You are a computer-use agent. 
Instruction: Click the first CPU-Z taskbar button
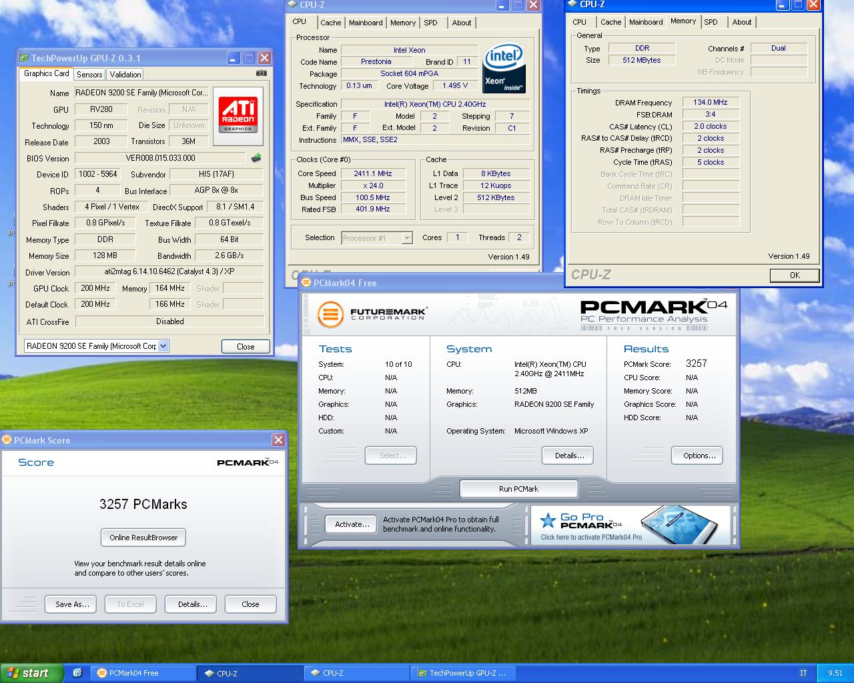pyautogui.click(x=250, y=673)
